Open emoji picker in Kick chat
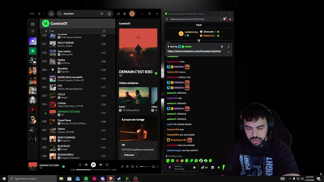Image resolution: width=324 pixels, height=182 pixels. (194, 168)
